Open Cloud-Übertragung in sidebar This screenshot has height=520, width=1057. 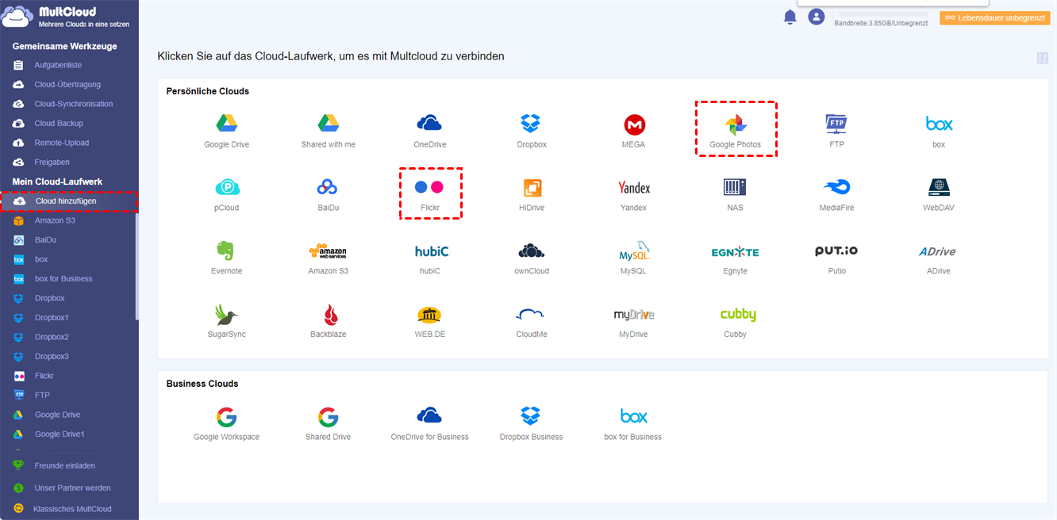(x=69, y=84)
